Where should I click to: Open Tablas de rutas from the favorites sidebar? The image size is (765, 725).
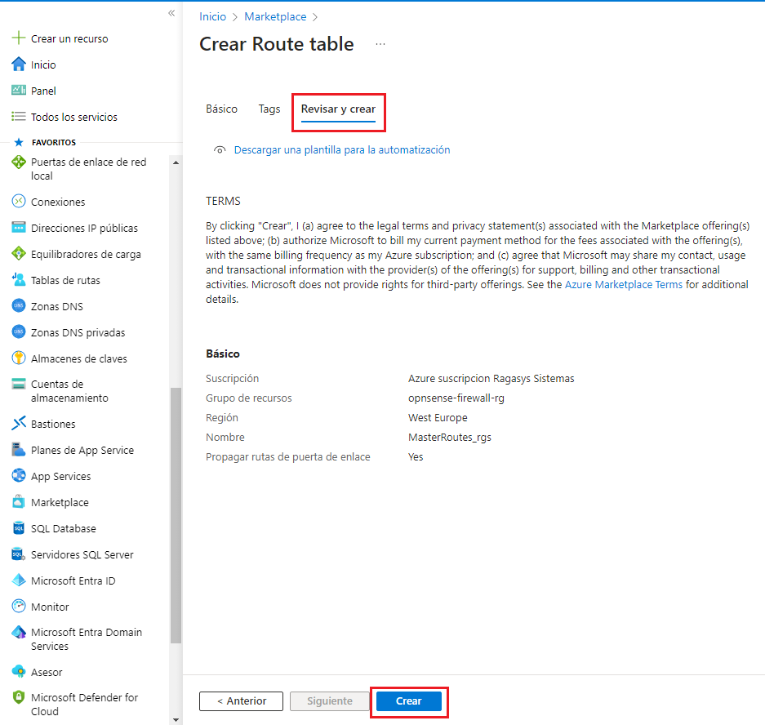[62, 280]
